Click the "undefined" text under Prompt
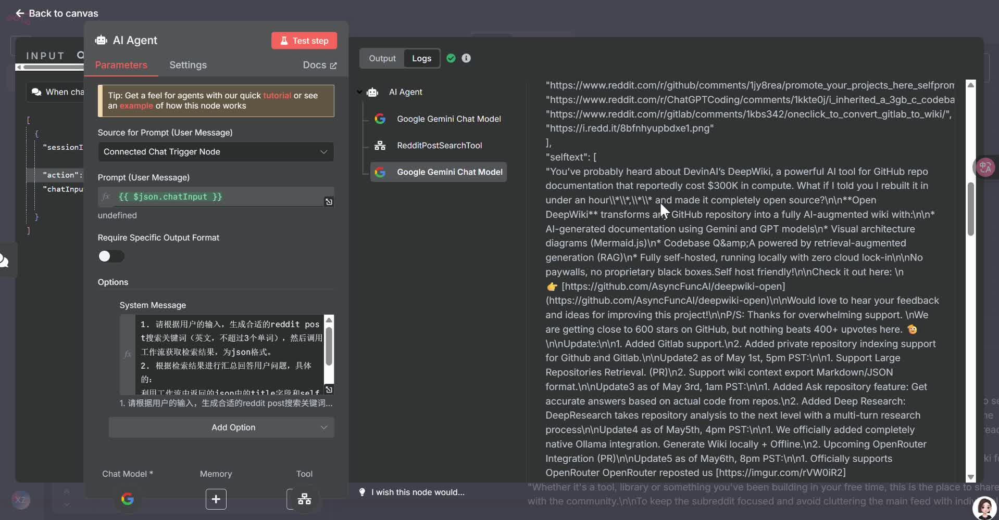This screenshot has width=999, height=520. (x=117, y=215)
